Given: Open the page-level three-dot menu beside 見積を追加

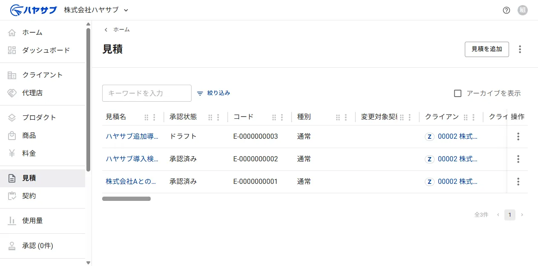Looking at the screenshot, I should pyautogui.click(x=520, y=49).
